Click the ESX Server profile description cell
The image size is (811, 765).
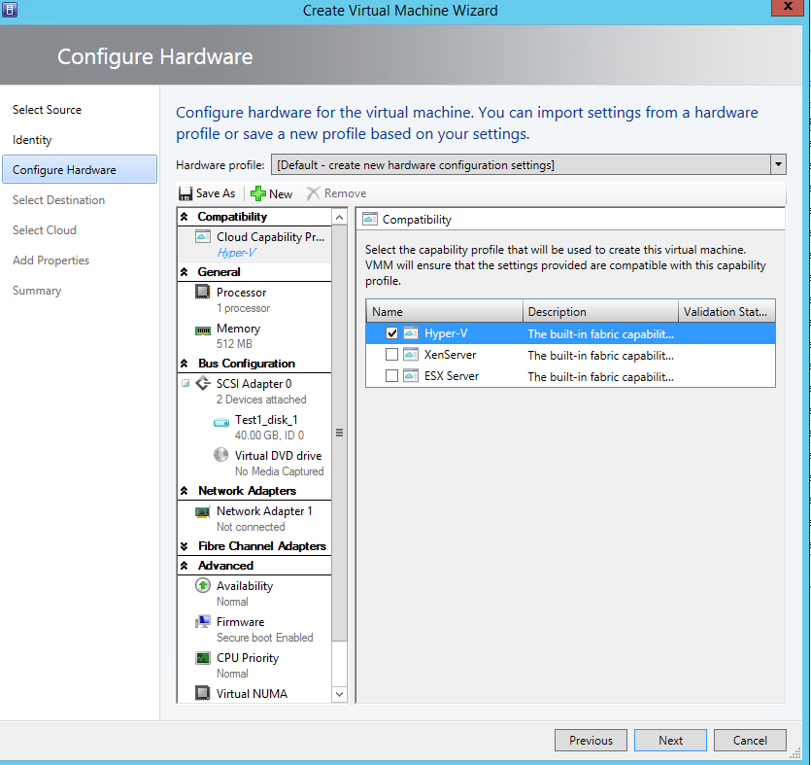tap(600, 376)
